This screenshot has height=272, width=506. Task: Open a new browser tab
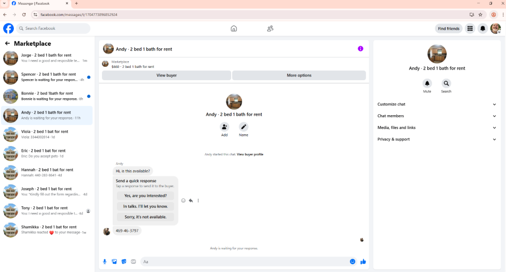coord(77,3)
